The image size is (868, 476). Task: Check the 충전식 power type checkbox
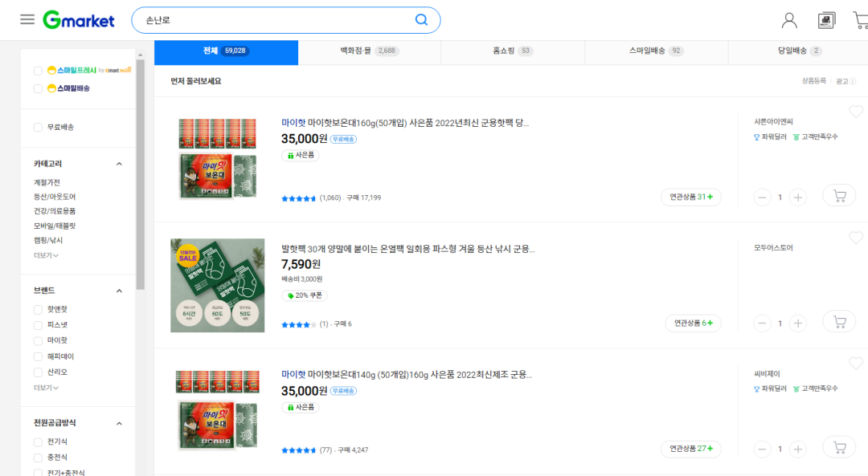(x=38, y=458)
